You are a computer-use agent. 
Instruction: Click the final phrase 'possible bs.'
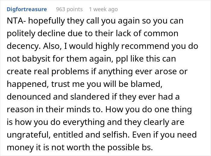click(x=130, y=148)
